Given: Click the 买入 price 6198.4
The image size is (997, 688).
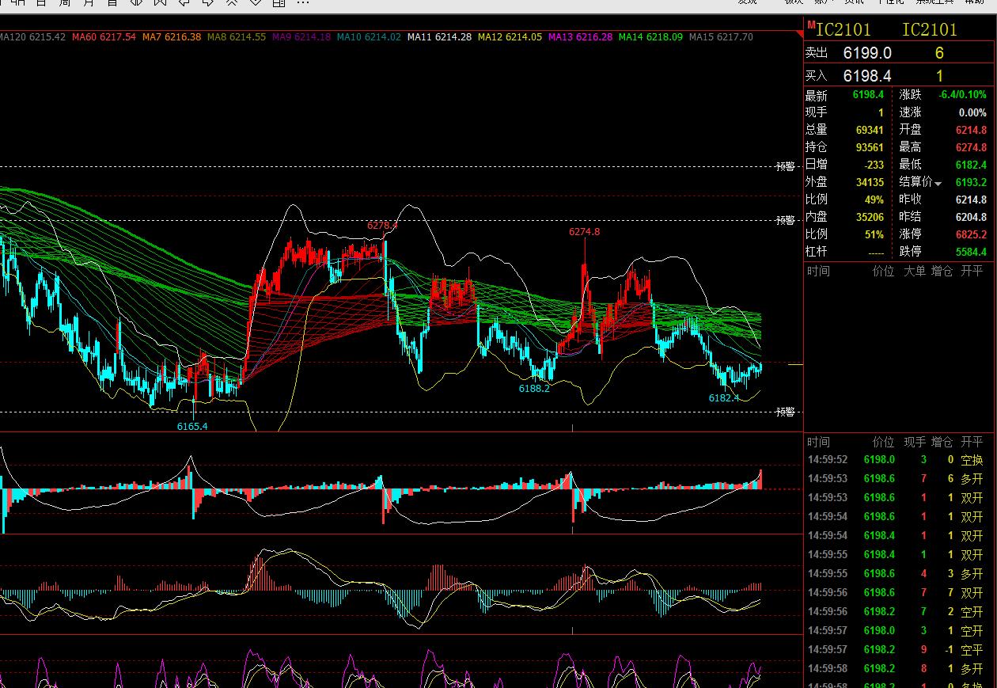Looking at the screenshot, I should (867, 76).
